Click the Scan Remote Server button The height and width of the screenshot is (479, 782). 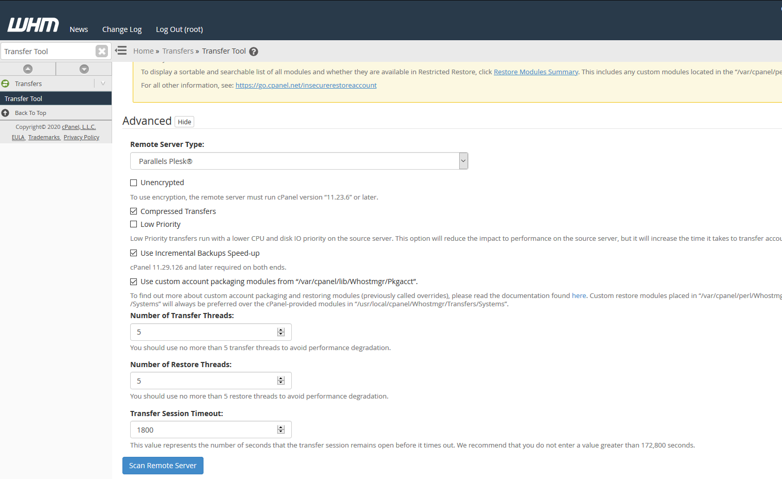[x=163, y=466]
